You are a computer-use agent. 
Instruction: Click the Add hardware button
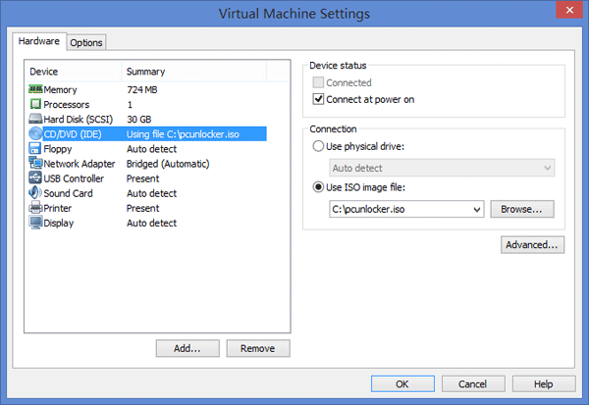(x=187, y=348)
